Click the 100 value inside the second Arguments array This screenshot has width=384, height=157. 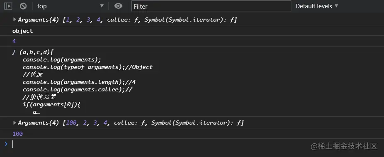[71, 123]
